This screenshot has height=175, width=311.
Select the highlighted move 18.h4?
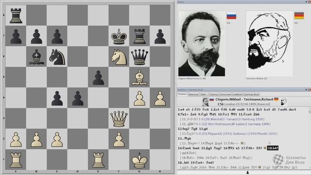point(273,148)
